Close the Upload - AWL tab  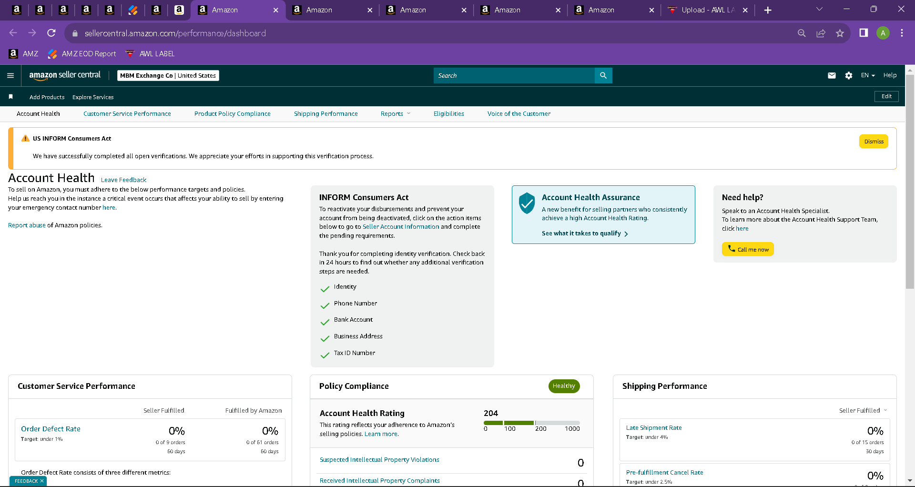click(x=745, y=10)
